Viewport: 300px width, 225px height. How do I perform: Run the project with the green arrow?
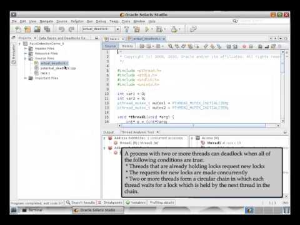pos(147,29)
